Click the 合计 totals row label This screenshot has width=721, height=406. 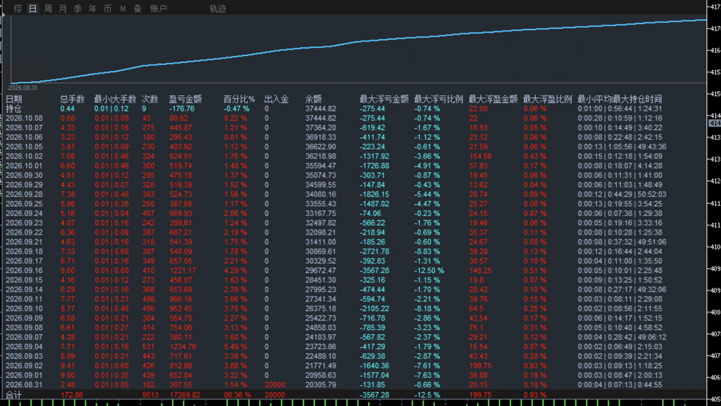(14, 395)
